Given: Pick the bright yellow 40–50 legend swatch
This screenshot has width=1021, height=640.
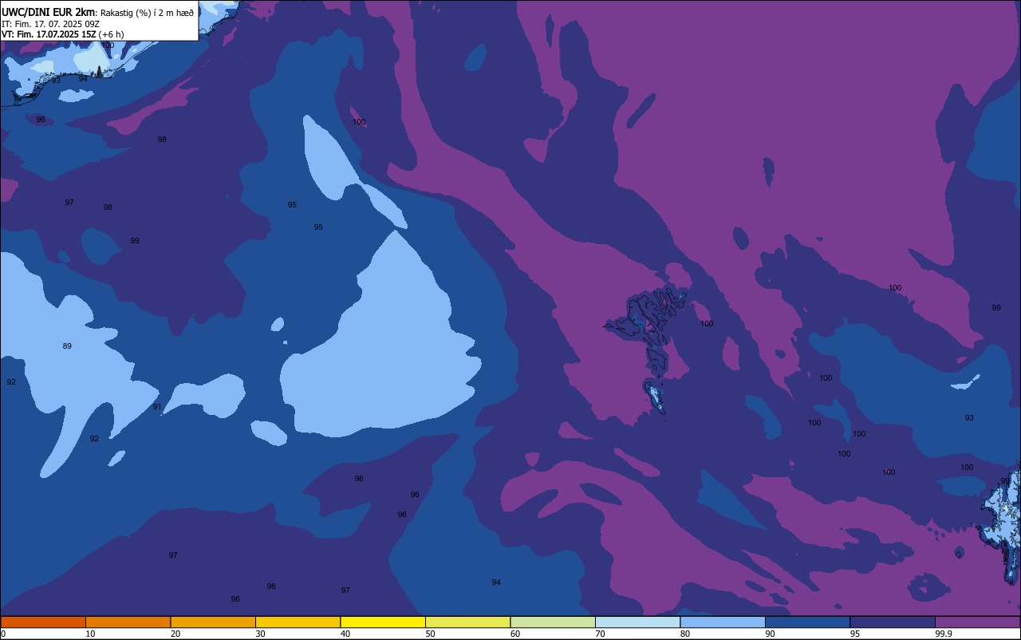Looking at the screenshot, I should pyautogui.click(x=383, y=622).
